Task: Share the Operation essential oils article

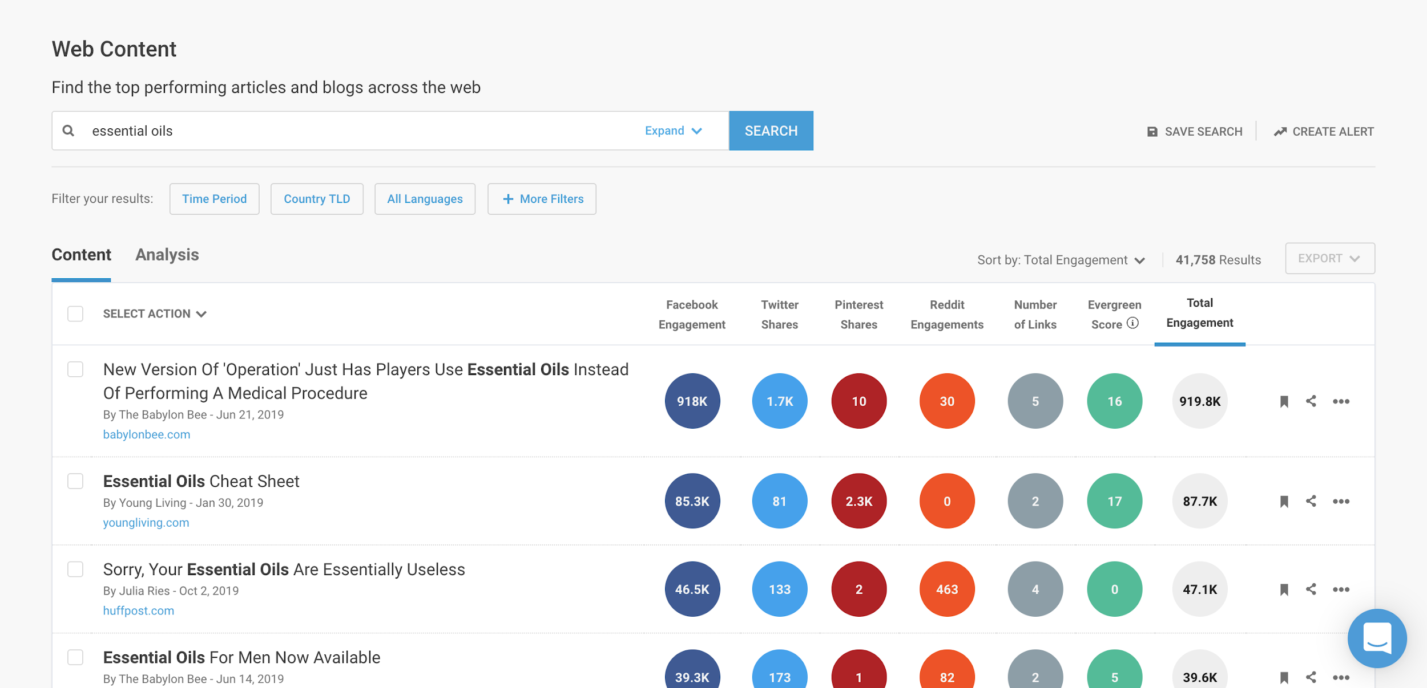Action: pyautogui.click(x=1311, y=401)
